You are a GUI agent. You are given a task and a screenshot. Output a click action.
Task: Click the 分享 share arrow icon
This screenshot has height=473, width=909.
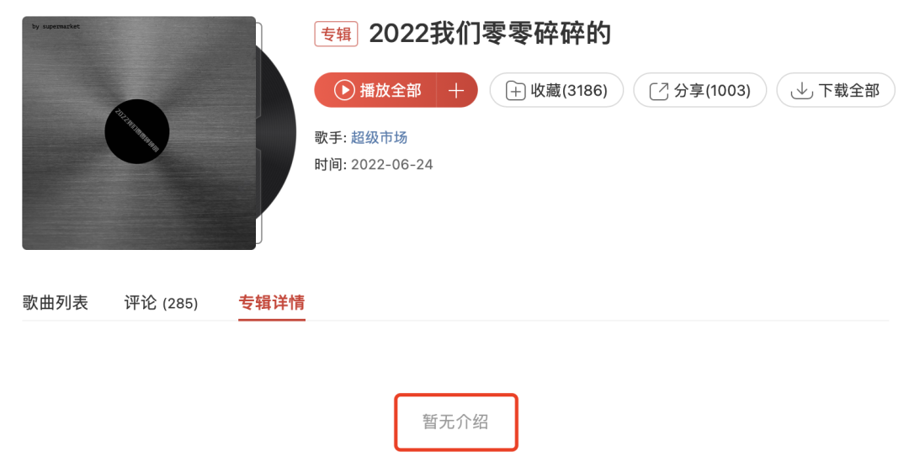coord(658,91)
